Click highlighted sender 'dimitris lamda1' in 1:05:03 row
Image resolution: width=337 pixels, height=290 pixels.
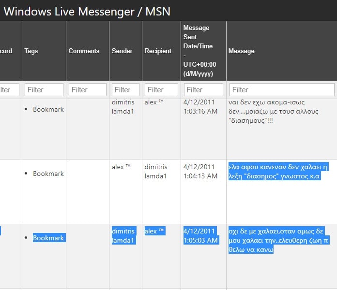click(124, 235)
